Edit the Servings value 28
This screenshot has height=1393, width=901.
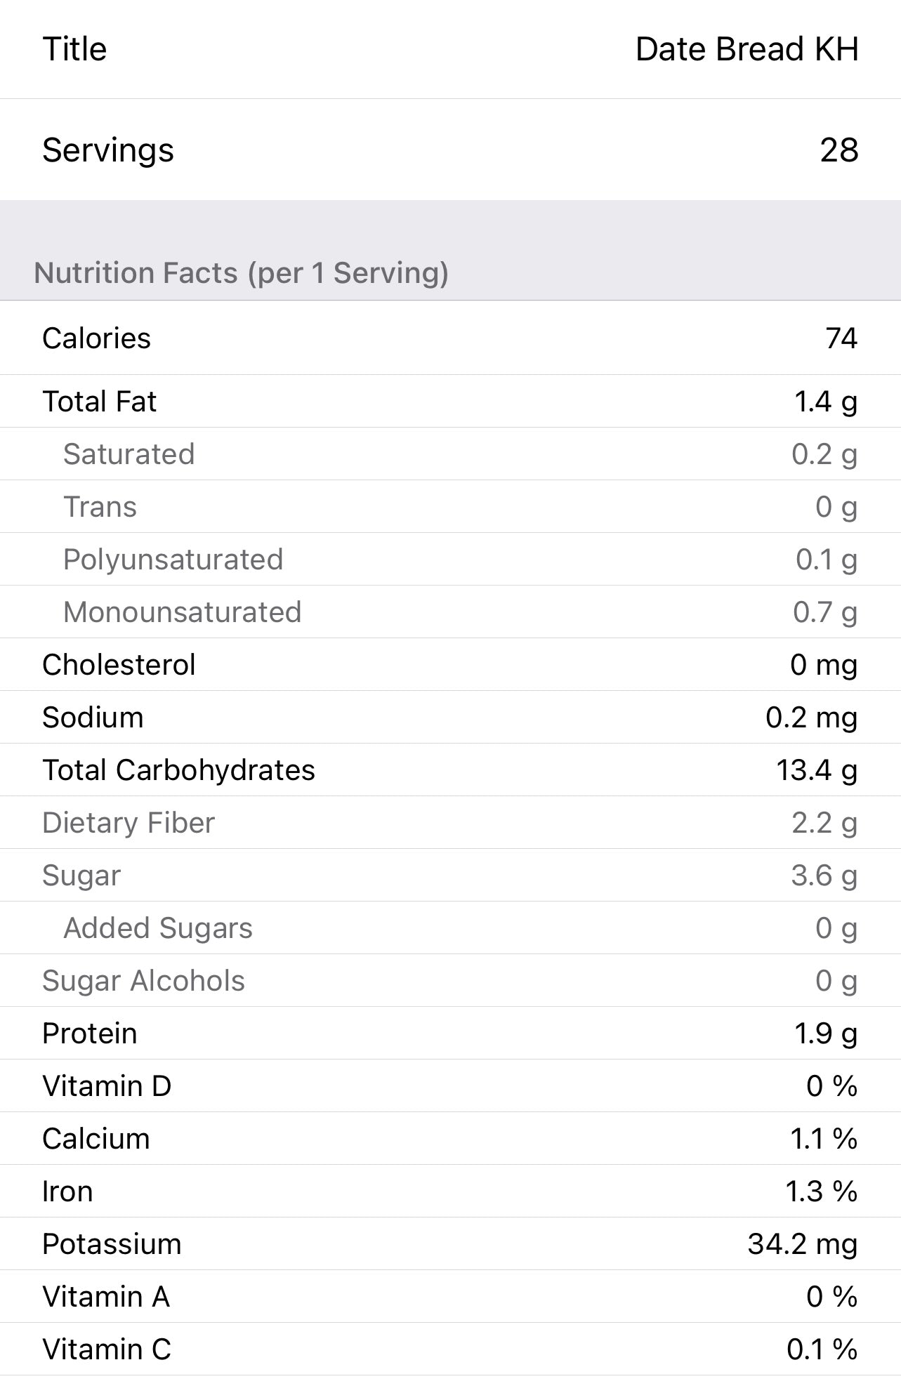point(838,150)
